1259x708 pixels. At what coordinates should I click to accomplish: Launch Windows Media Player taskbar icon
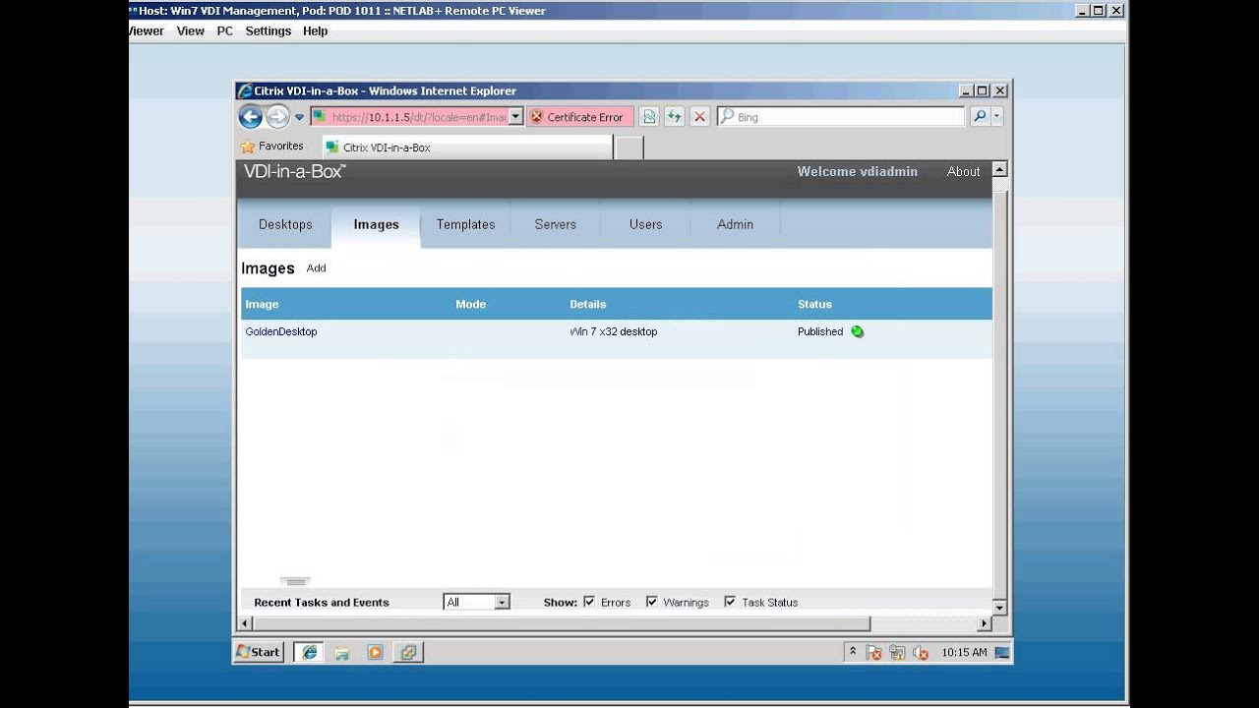375,652
